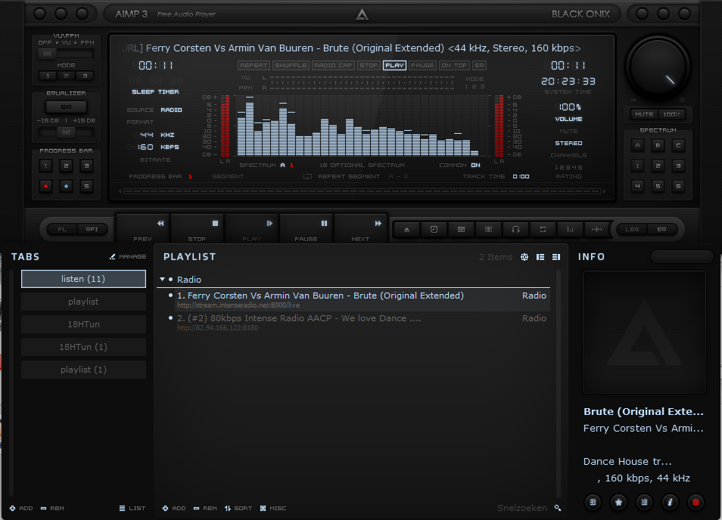Toggle REPEAT indicator in display
722x520 pixels.
point(254,65)
